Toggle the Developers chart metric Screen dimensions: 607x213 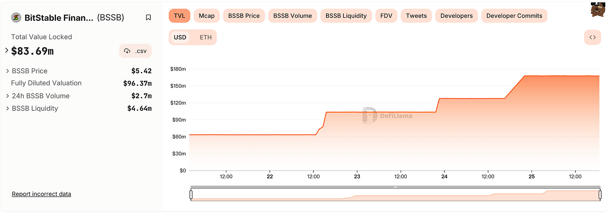coord(457,16)
